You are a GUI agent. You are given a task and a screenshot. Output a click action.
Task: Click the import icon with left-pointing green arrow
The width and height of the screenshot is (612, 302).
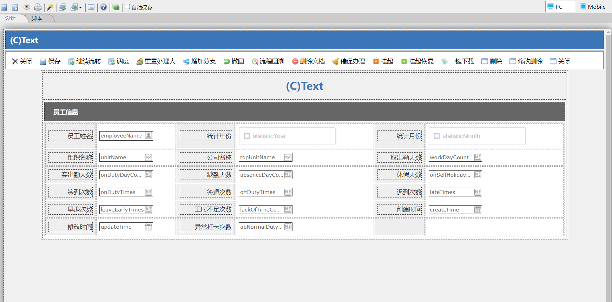click(74, 7)
